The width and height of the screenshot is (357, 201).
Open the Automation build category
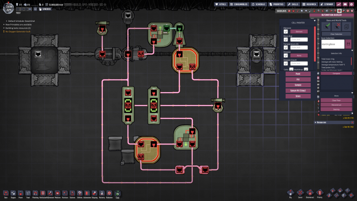(x=87, y=193)
